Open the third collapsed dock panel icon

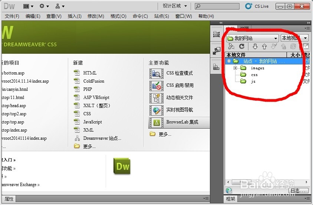(216, 67)
